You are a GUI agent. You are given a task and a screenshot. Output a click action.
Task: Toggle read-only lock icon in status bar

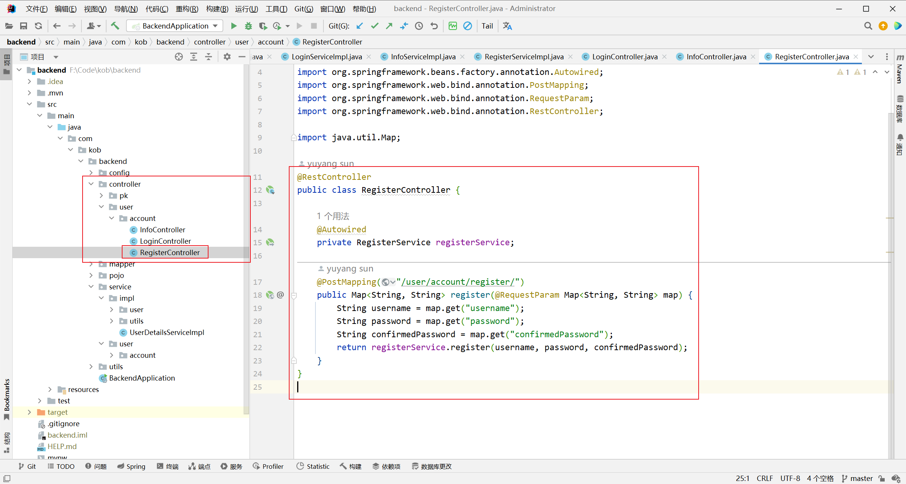coord(882,478)
